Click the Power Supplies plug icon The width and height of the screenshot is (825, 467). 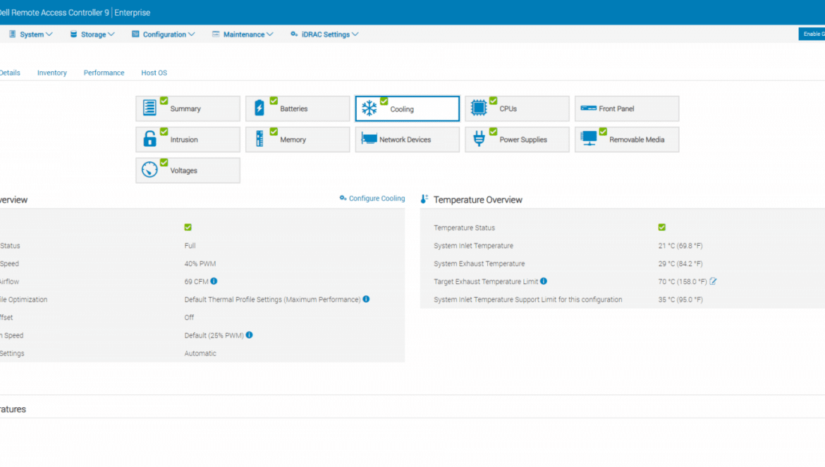(x=479, y=139)
